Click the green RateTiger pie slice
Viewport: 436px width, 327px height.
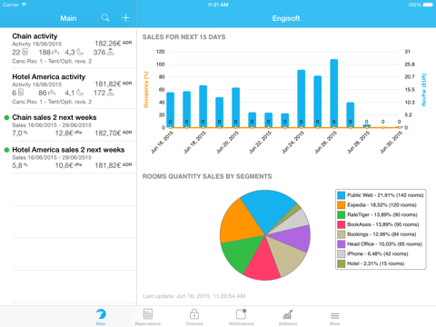[x=243, y=252]
